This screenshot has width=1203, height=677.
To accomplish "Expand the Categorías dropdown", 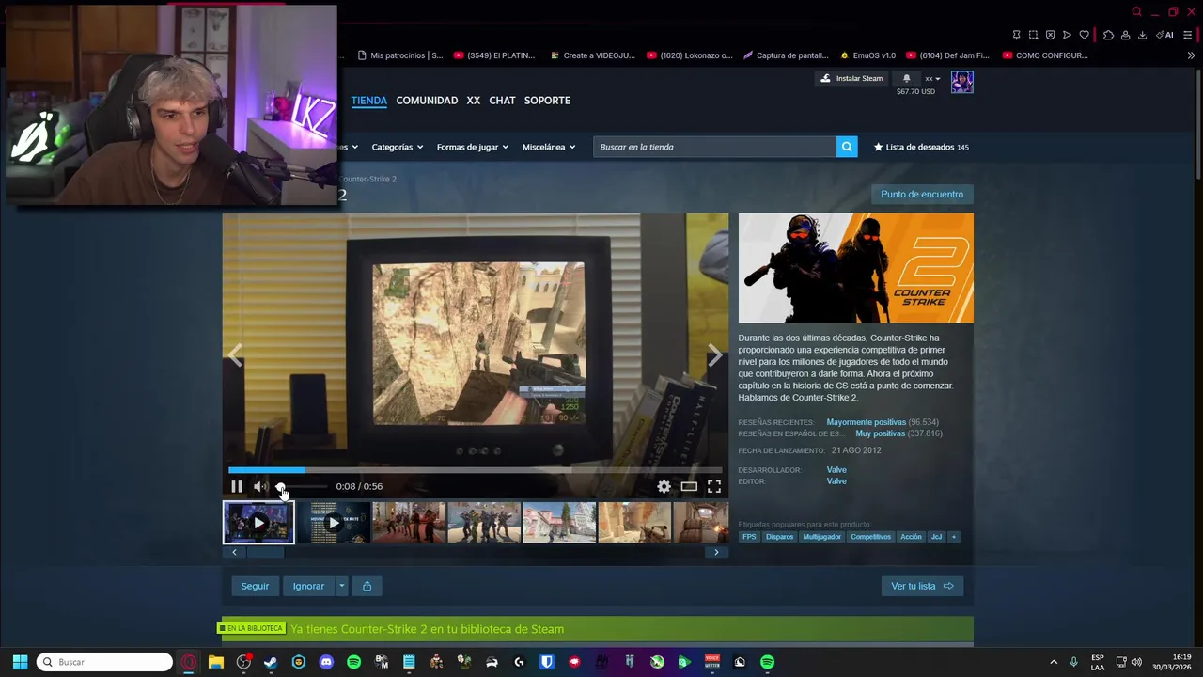I will (397, 147).
